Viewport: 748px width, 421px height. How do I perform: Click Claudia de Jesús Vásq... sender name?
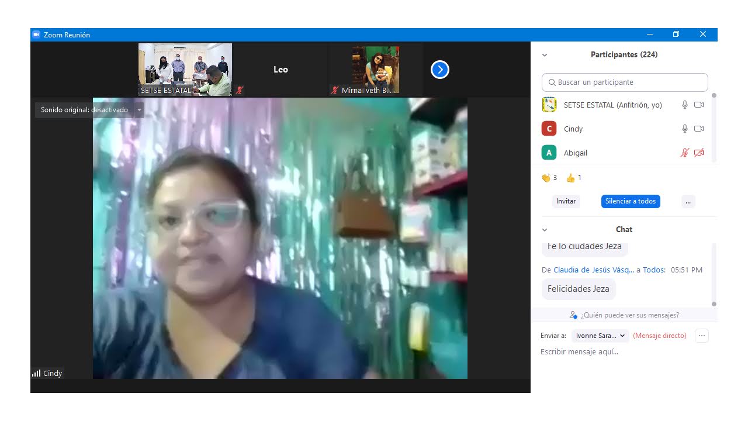tap(594, 270)
